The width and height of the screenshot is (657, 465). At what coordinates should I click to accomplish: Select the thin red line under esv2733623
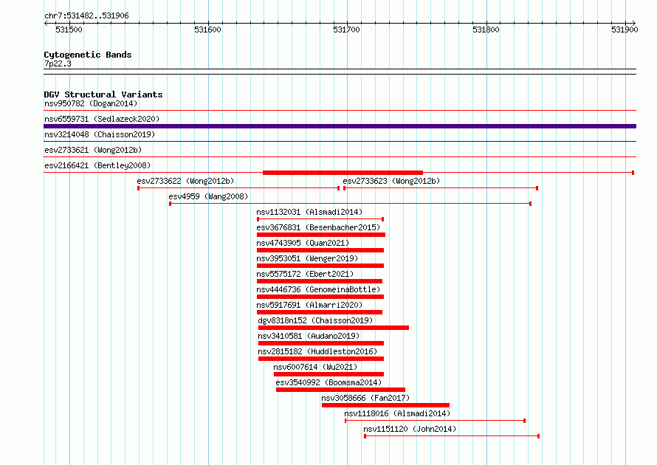coord(441,188)
